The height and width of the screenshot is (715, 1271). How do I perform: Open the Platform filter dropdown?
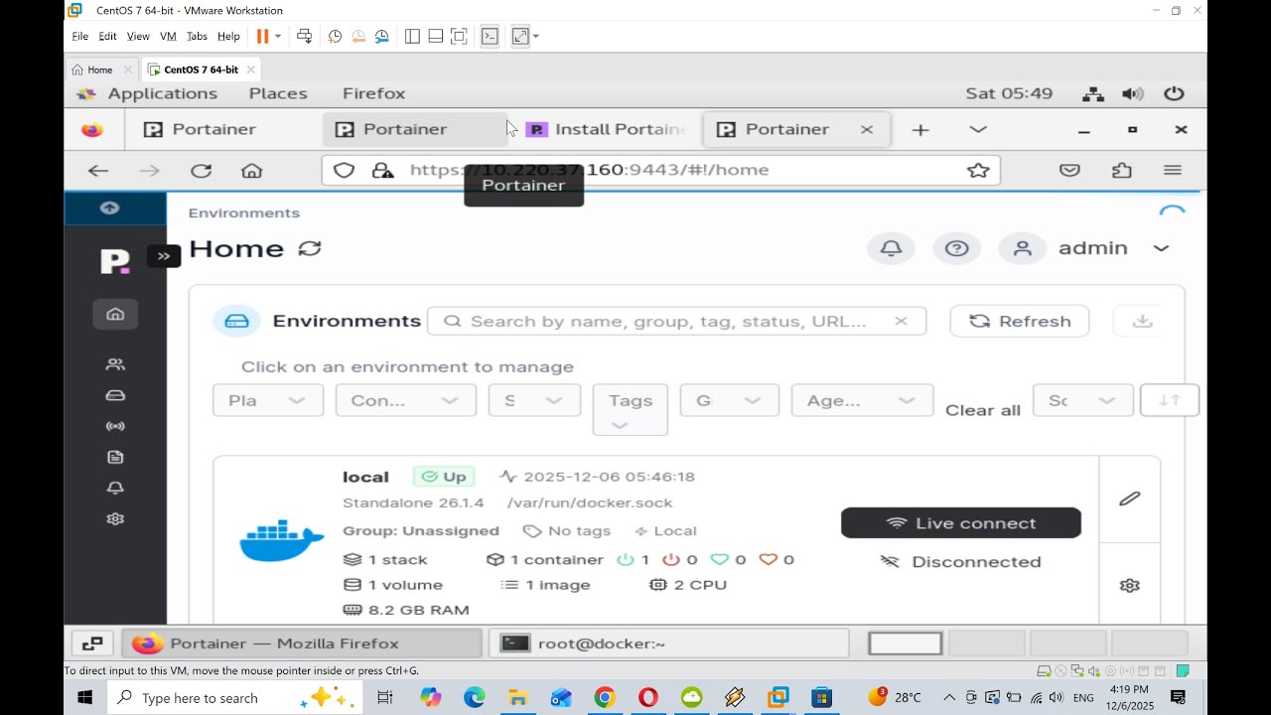pyautogui.click(x=268, y=400)
